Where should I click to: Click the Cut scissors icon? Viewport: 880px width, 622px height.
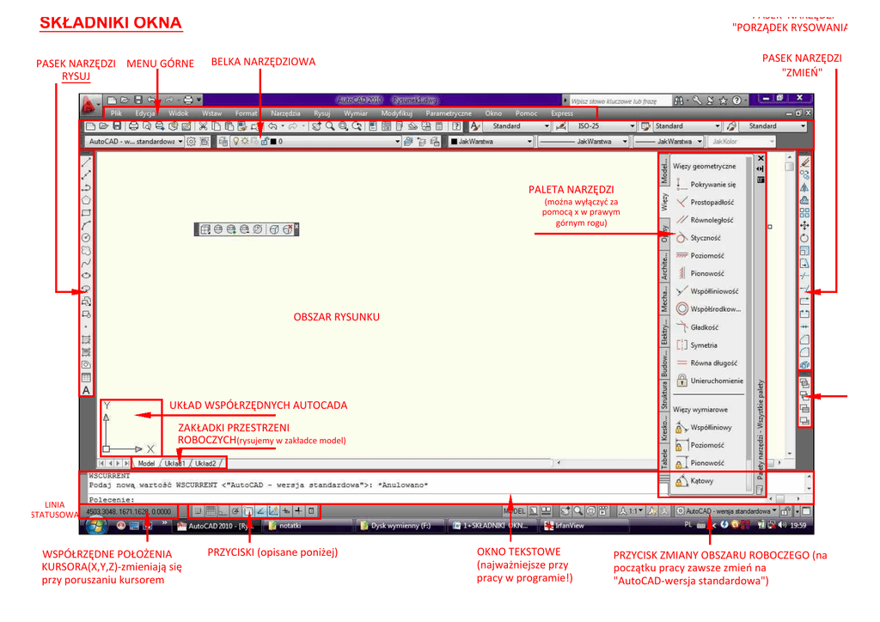pyautogui.click(x=203, y=126)
